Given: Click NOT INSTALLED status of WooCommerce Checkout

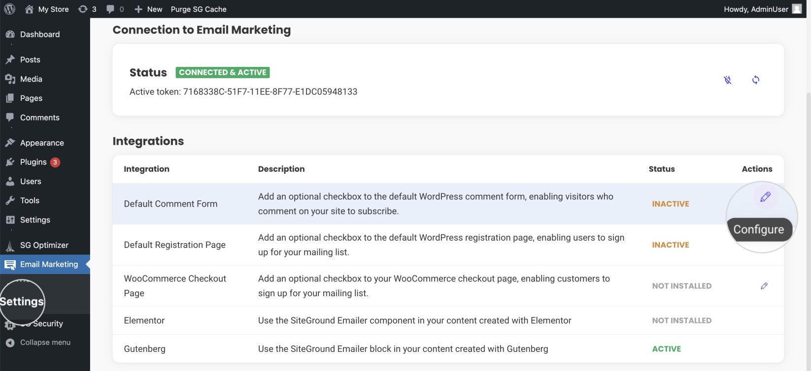Looking at the screenshot, I should (x=681, y=286).
